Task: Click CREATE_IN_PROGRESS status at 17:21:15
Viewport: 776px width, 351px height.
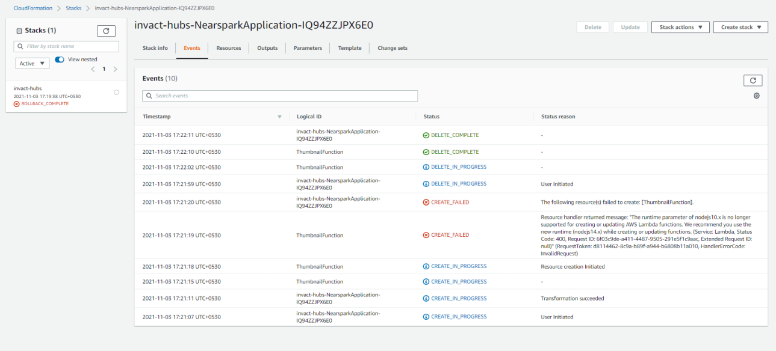Action: pyautogui.click(x=455, y=281)
